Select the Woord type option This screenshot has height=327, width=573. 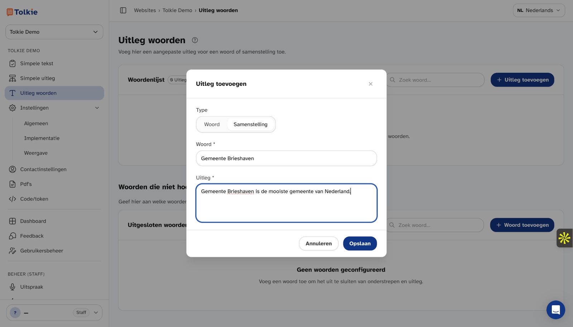[212, 125]
